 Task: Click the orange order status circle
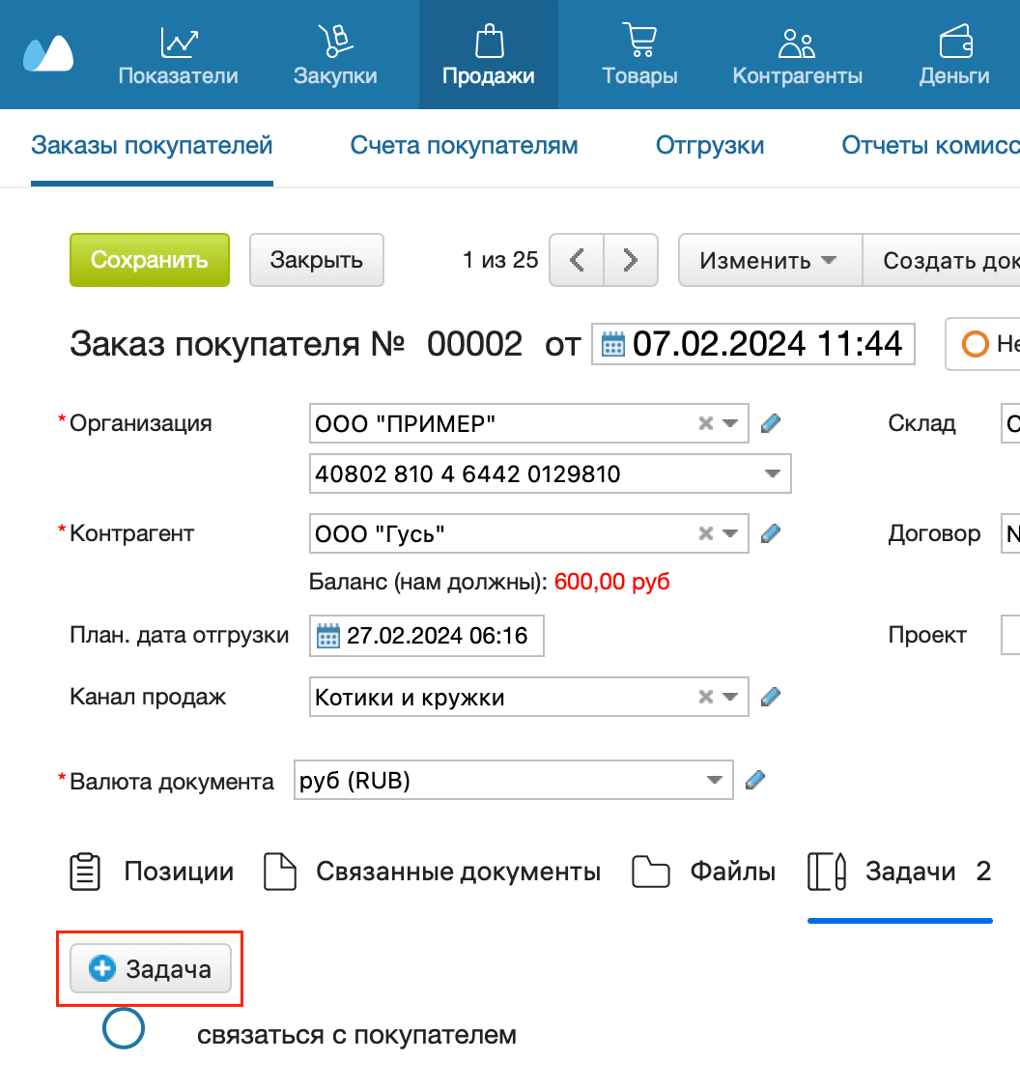977,344
